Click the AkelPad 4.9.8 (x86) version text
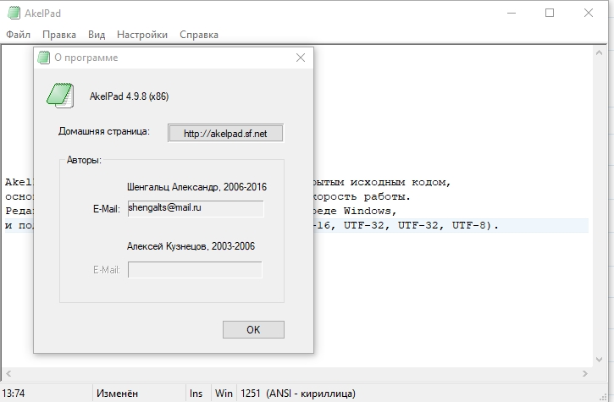 pos(130,96)
